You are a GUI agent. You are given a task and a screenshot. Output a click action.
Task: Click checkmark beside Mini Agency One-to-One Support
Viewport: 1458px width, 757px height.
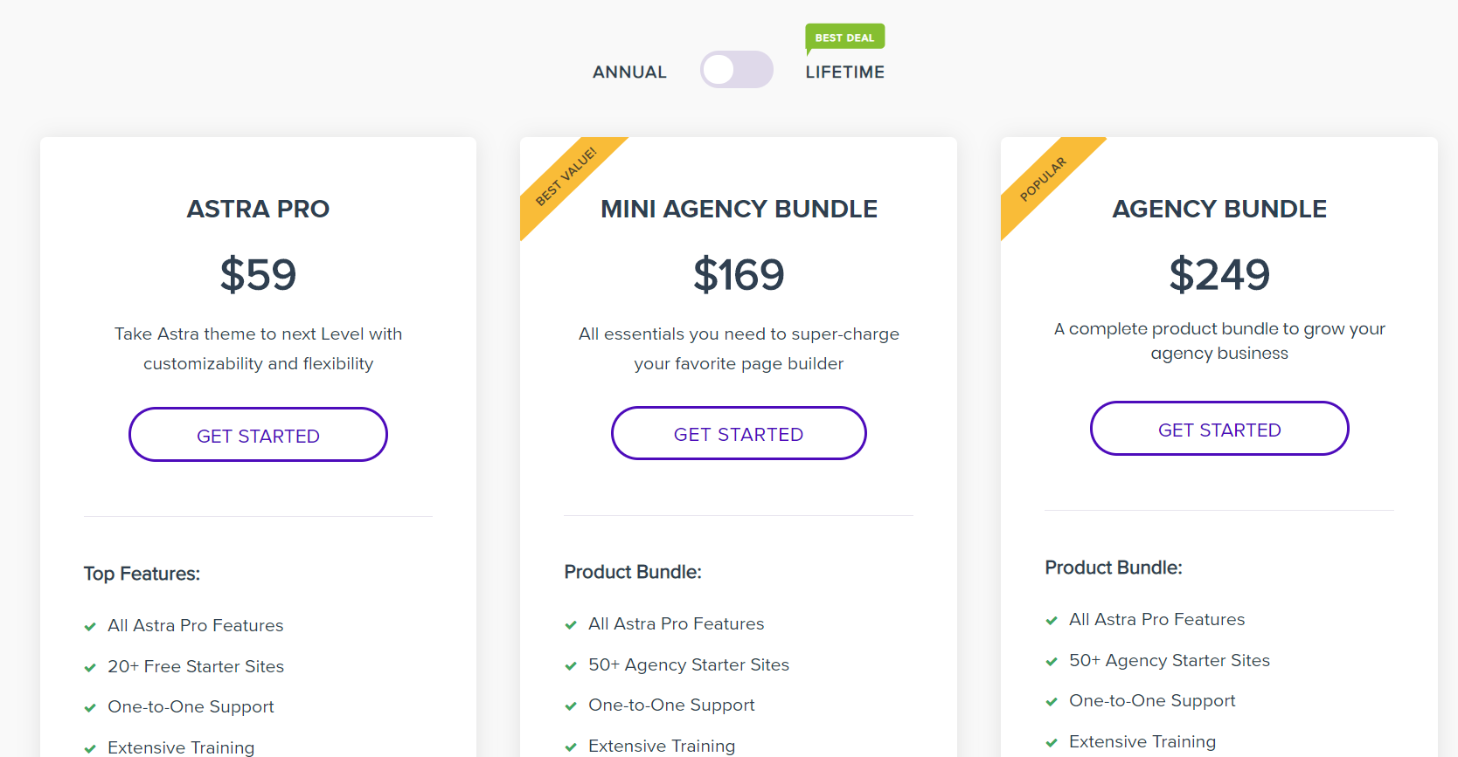(571, 706)
